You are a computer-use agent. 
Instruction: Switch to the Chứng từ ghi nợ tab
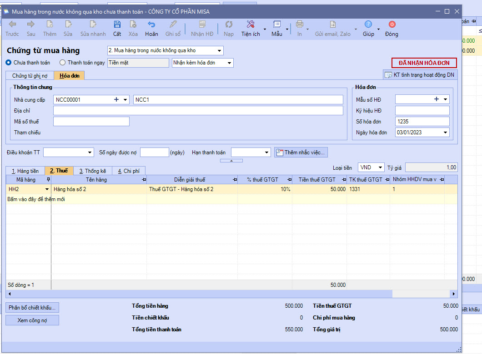pyautogui.click(x=30, y=76)
